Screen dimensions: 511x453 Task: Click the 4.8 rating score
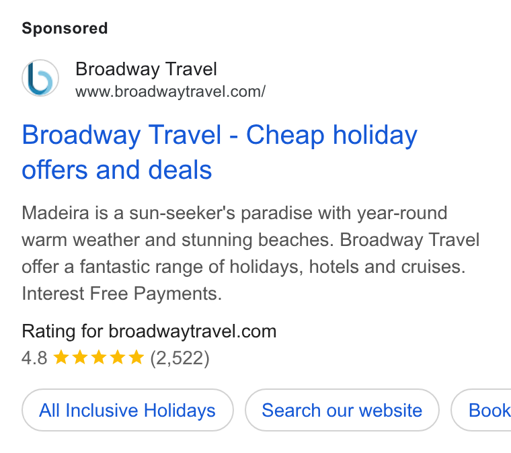pyautogui.click(x=34, y=358)
